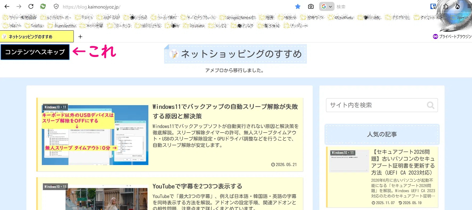472x210 pixels.
Task: Go forward to the next page
Action: [x=19, y=7]
